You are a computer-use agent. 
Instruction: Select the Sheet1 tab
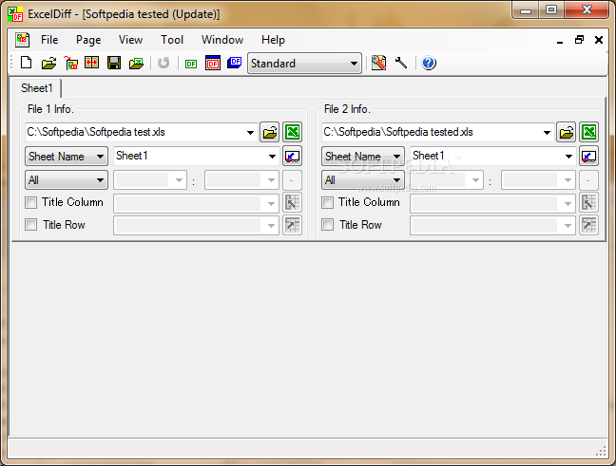(x=36, y=88)
